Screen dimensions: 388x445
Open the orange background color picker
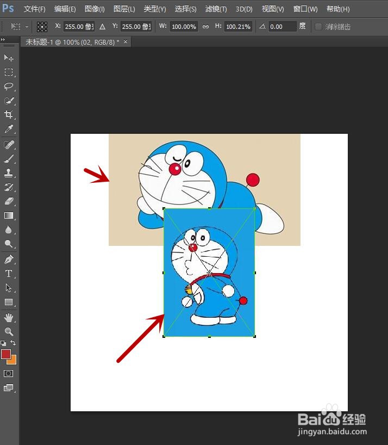point(14,361)
